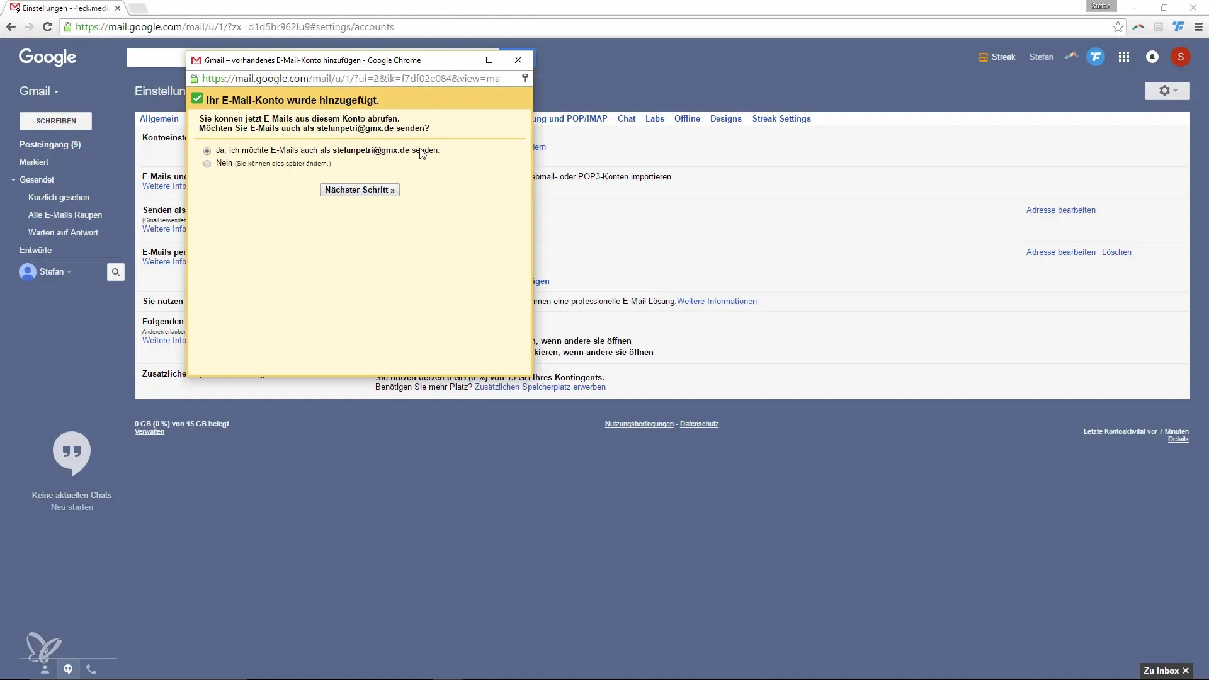Switch to the Labs settings tab

click(655, 118)
